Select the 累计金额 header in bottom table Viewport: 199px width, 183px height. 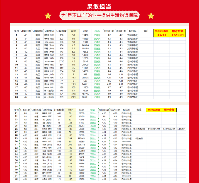tap(169, 110)
